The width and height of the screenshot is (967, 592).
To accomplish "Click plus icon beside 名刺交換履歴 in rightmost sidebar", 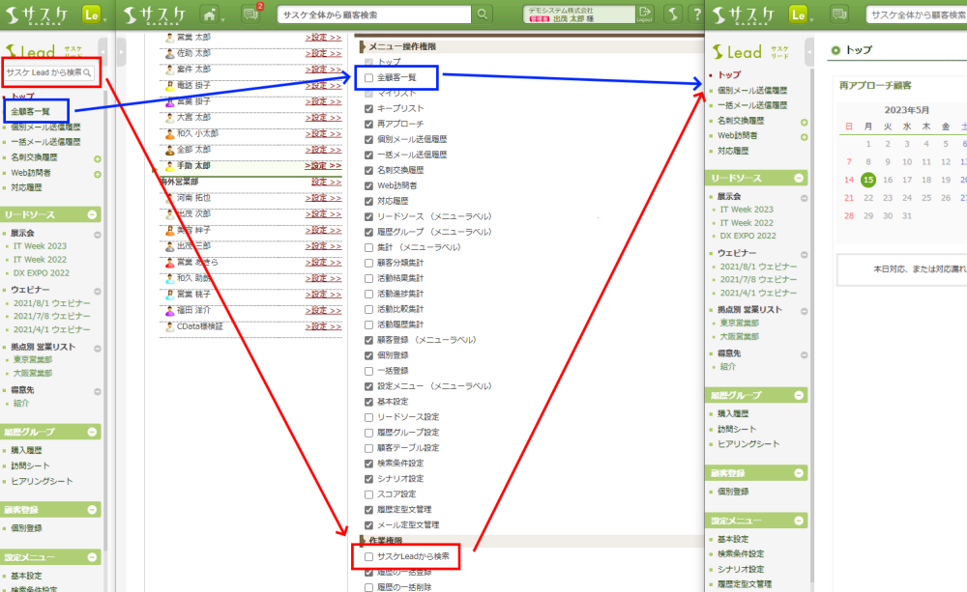I will coord(805,123).
